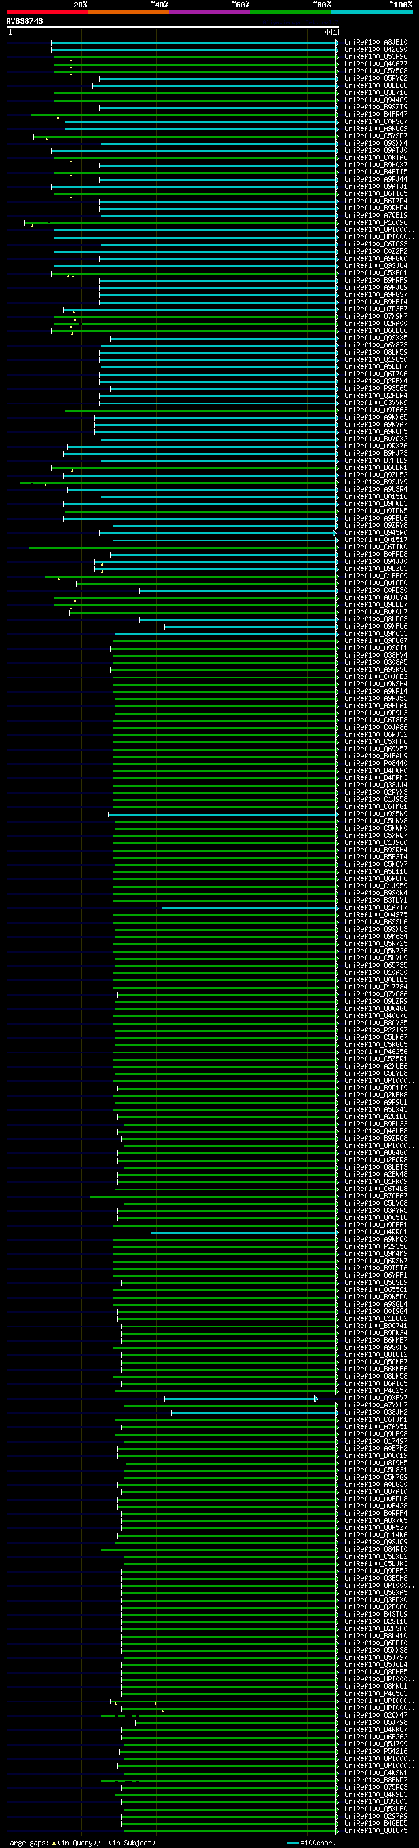This screenshot has width=419, height=1848.
Task: Click the green ~80% legend segment
Action: tap(291, 12)
